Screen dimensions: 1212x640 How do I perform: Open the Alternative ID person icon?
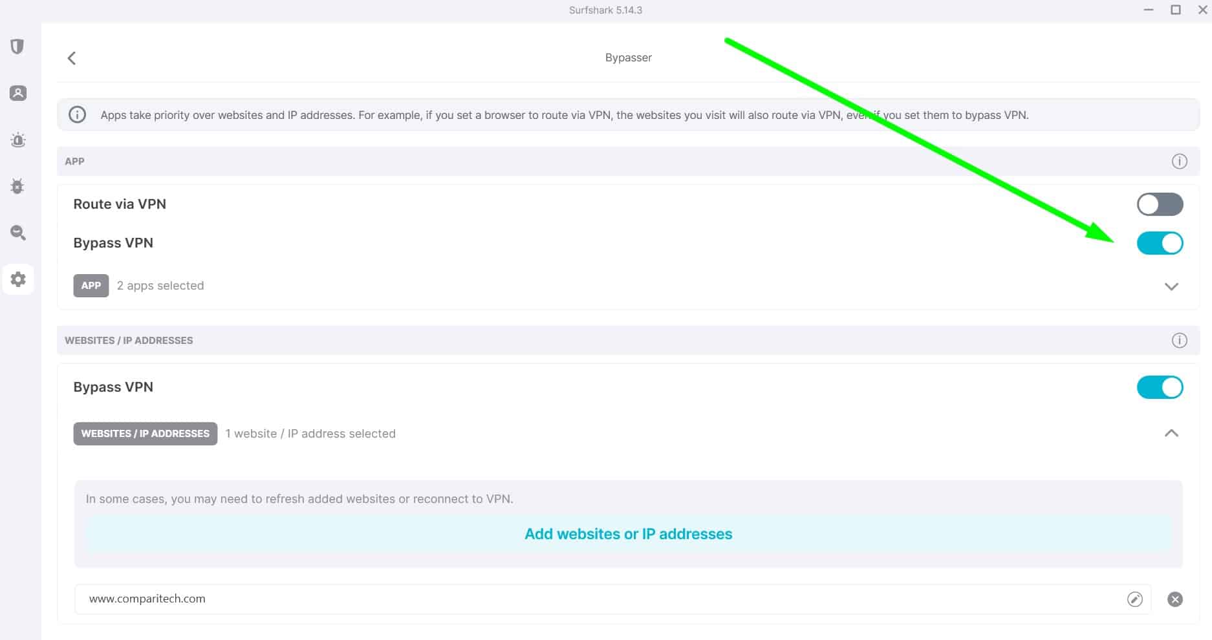click(x=18, y=93)
